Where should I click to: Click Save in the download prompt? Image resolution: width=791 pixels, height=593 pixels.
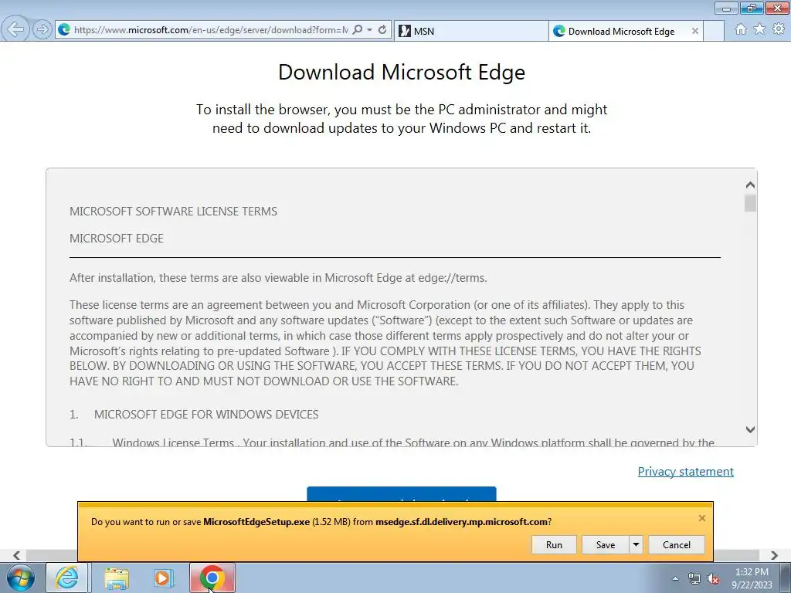[606, 544]
